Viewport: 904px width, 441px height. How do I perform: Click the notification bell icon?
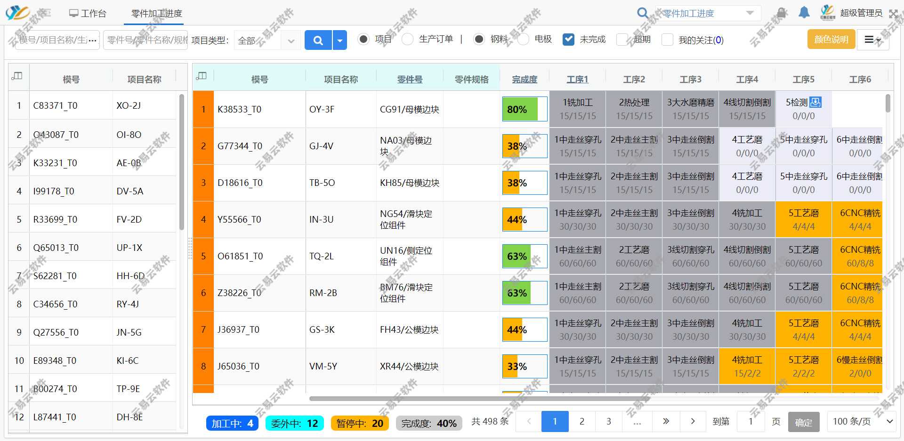(x=804, y=13)
